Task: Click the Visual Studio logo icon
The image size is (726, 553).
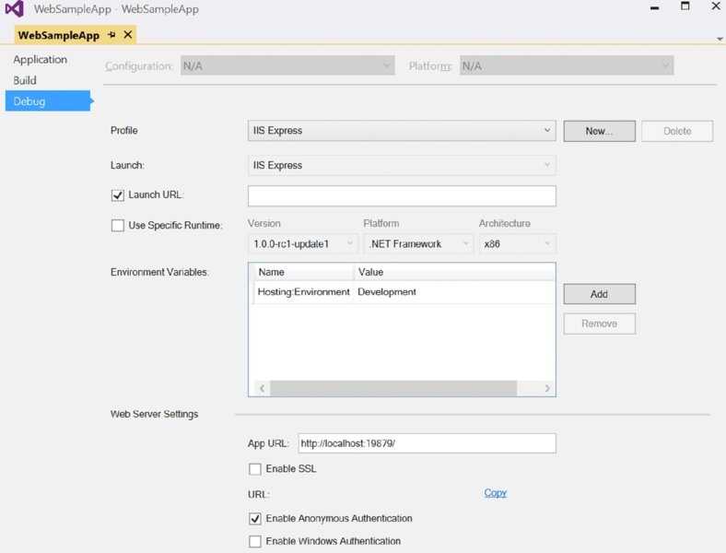Action: 15,9
